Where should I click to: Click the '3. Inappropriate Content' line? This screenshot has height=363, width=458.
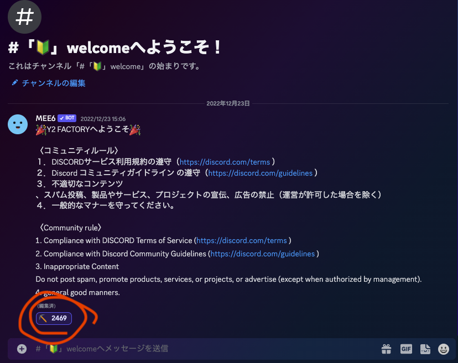(x=77, y=266)
